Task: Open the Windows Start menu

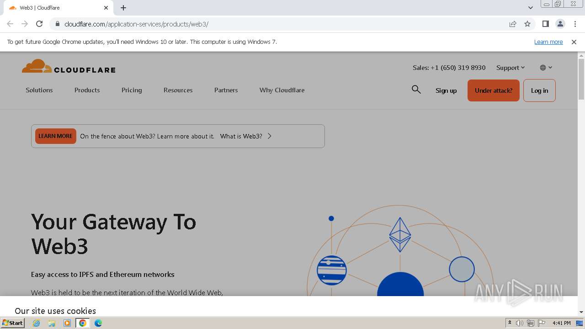Action: (12, 323)
